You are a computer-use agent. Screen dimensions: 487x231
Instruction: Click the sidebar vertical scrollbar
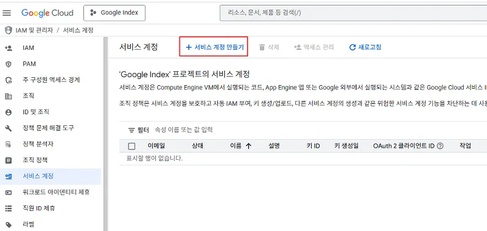point(105,134)
